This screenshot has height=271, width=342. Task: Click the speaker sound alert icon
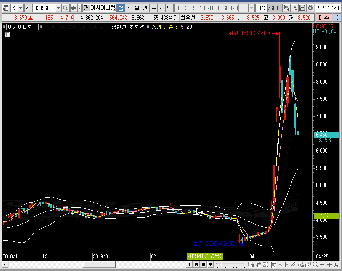point(74,8)
